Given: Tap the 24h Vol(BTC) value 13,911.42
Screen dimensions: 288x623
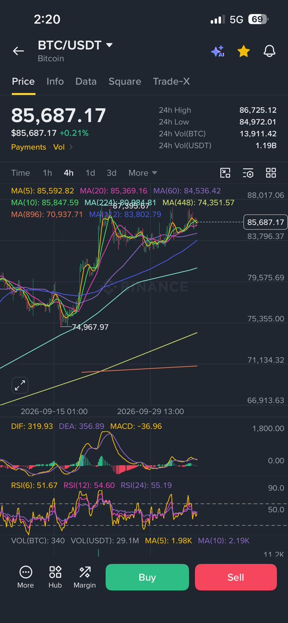Looking at the screenshot, I should (x=258, y=134).
